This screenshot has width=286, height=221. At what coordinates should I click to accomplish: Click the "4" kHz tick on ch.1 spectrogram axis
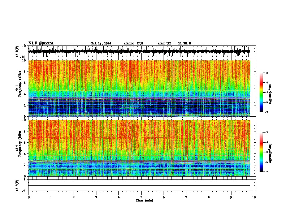pos(25,94)
